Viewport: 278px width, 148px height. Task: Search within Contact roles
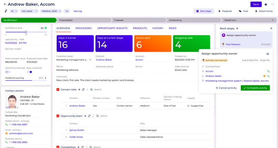[x=96, y=89]
